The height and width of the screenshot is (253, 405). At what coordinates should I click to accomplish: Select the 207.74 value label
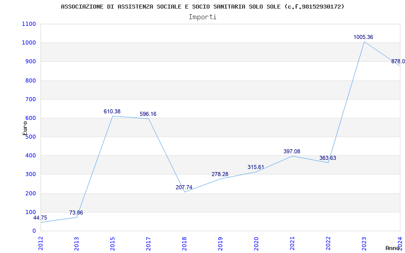[184, 187]
